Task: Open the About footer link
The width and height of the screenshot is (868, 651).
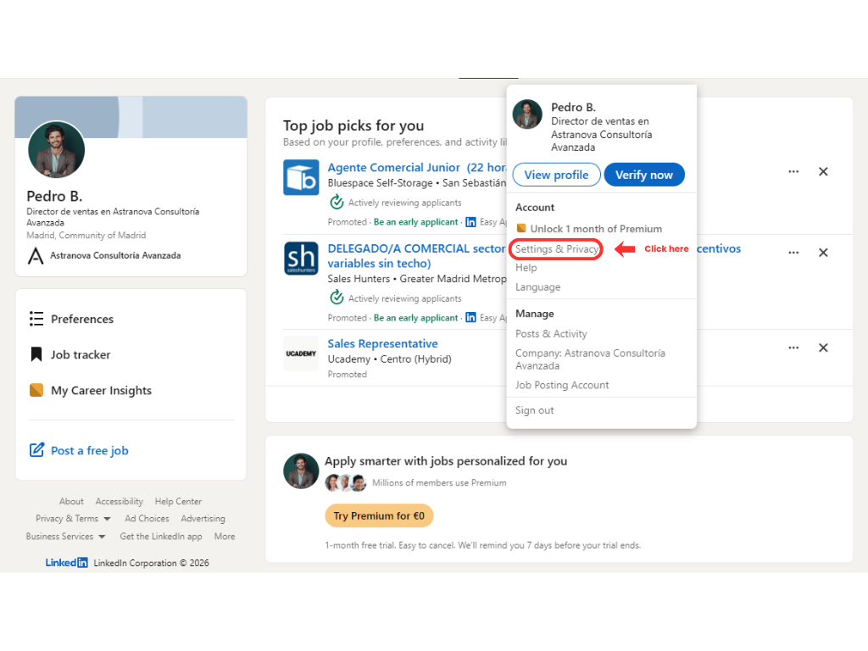Action: click(x=71, y=502)
